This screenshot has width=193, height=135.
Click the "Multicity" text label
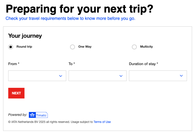(146, 47)
